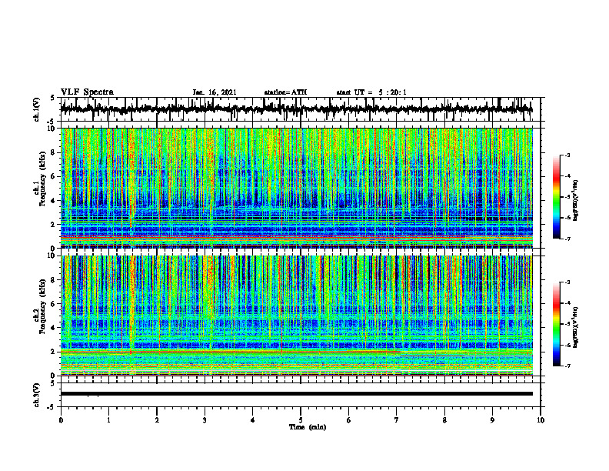Click time axis tick label "9"
The height and width of the screenshot is (471, 609).
pyautogui.click(x=492, y=420)
